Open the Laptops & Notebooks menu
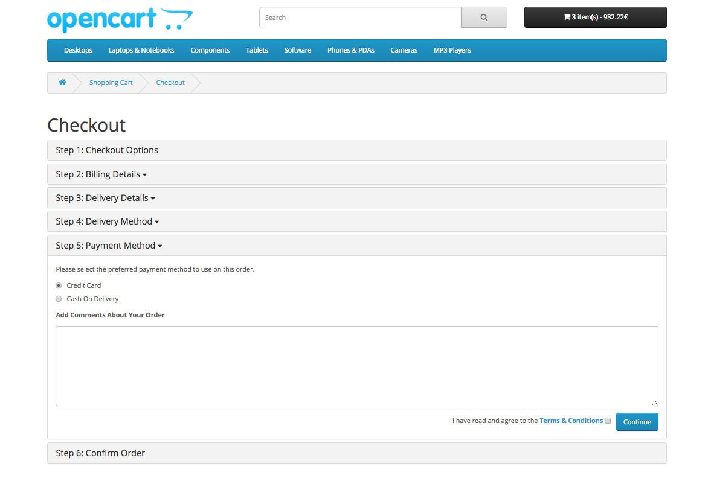 tap(141, 50)
